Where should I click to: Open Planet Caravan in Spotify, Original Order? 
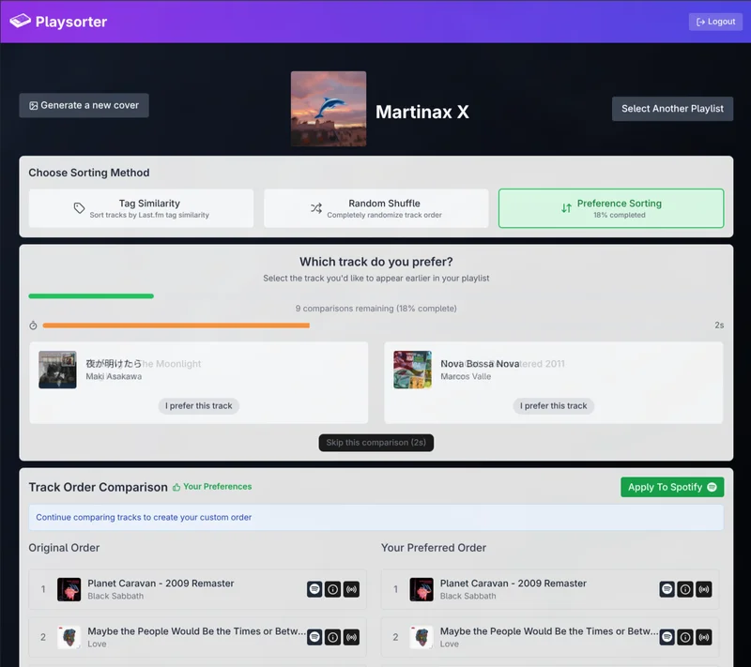pos(314,589)
